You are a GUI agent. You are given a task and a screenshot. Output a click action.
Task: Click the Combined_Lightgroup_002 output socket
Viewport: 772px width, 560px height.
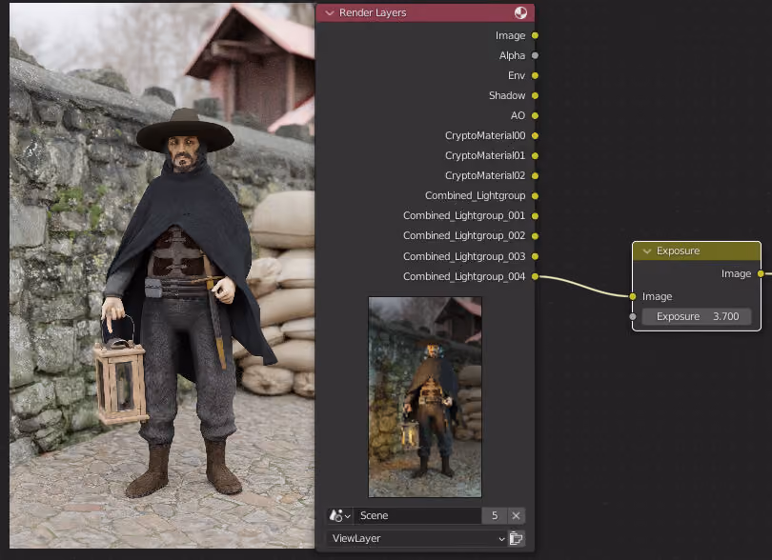536,235
